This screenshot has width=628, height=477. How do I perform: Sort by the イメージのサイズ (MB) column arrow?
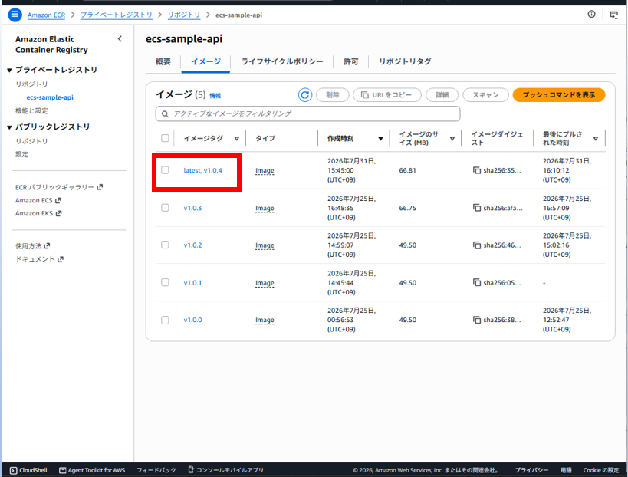[452, 139]
